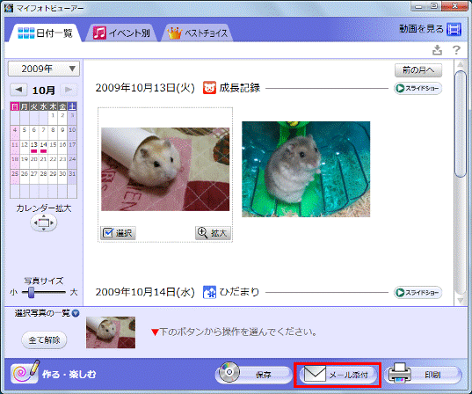472x394 pixels.
Task: Open the 2009年 year dropdown
Action: tap(44, 69)
